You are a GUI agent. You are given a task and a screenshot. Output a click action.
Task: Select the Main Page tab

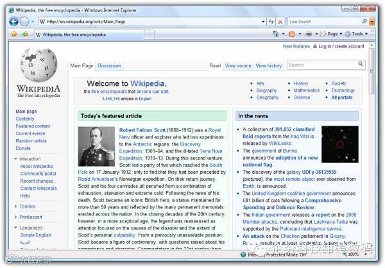(81, 66)
